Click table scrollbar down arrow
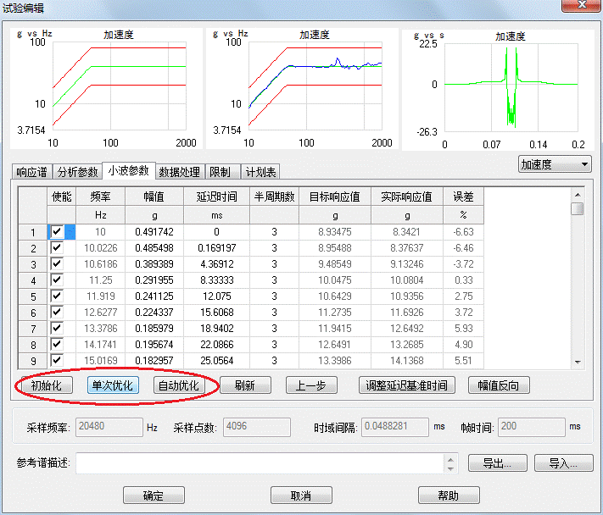The width and height of the screenshot is (603, 515). click(578, 362)
